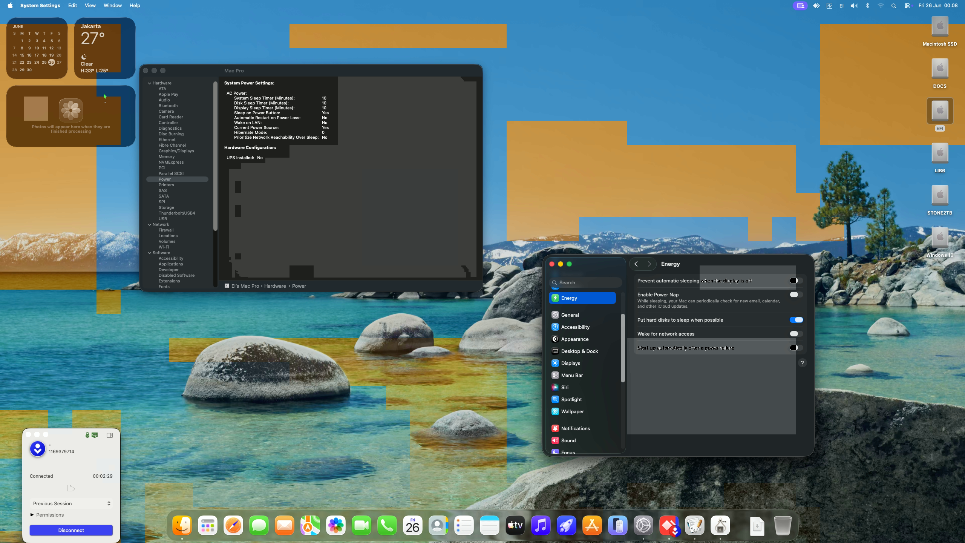
Task: Open Wallpaper settings
Action: pos(582,411)
